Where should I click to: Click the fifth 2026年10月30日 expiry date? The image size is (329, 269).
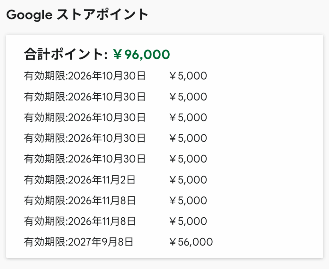(x=85, y=159)
